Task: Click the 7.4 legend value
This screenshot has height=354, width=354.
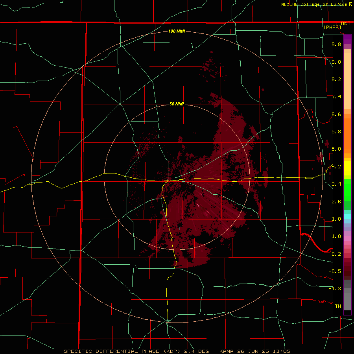Action: (336, 97)
